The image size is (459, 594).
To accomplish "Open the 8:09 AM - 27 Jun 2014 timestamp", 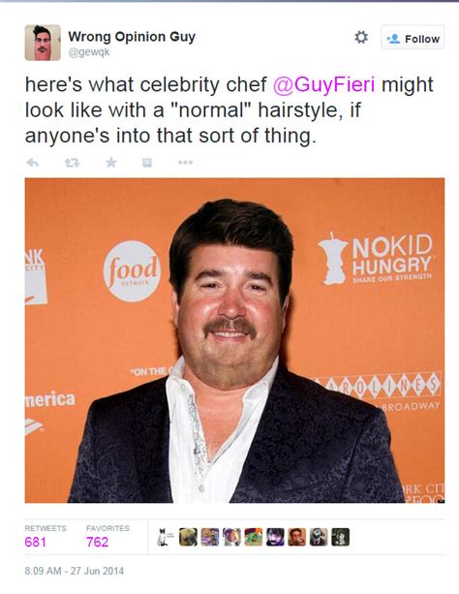I will [x=75, y=571].
